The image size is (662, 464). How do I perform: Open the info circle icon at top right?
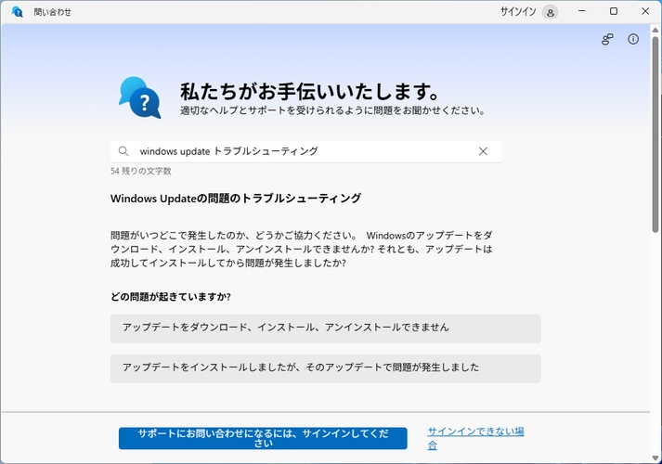(x=633, y=39)
